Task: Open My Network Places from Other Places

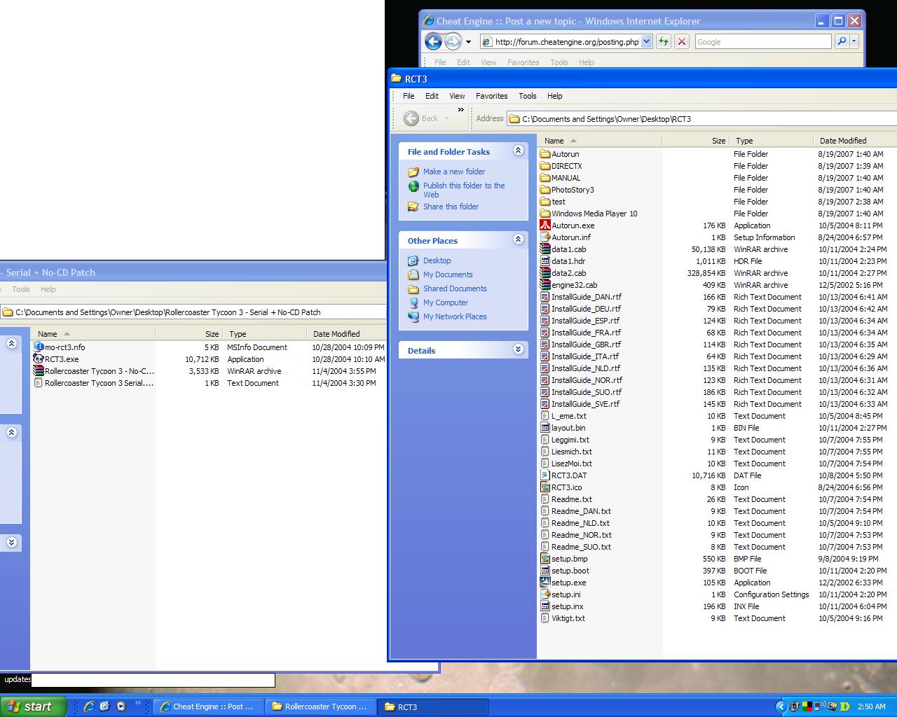Action: (454, 316)
